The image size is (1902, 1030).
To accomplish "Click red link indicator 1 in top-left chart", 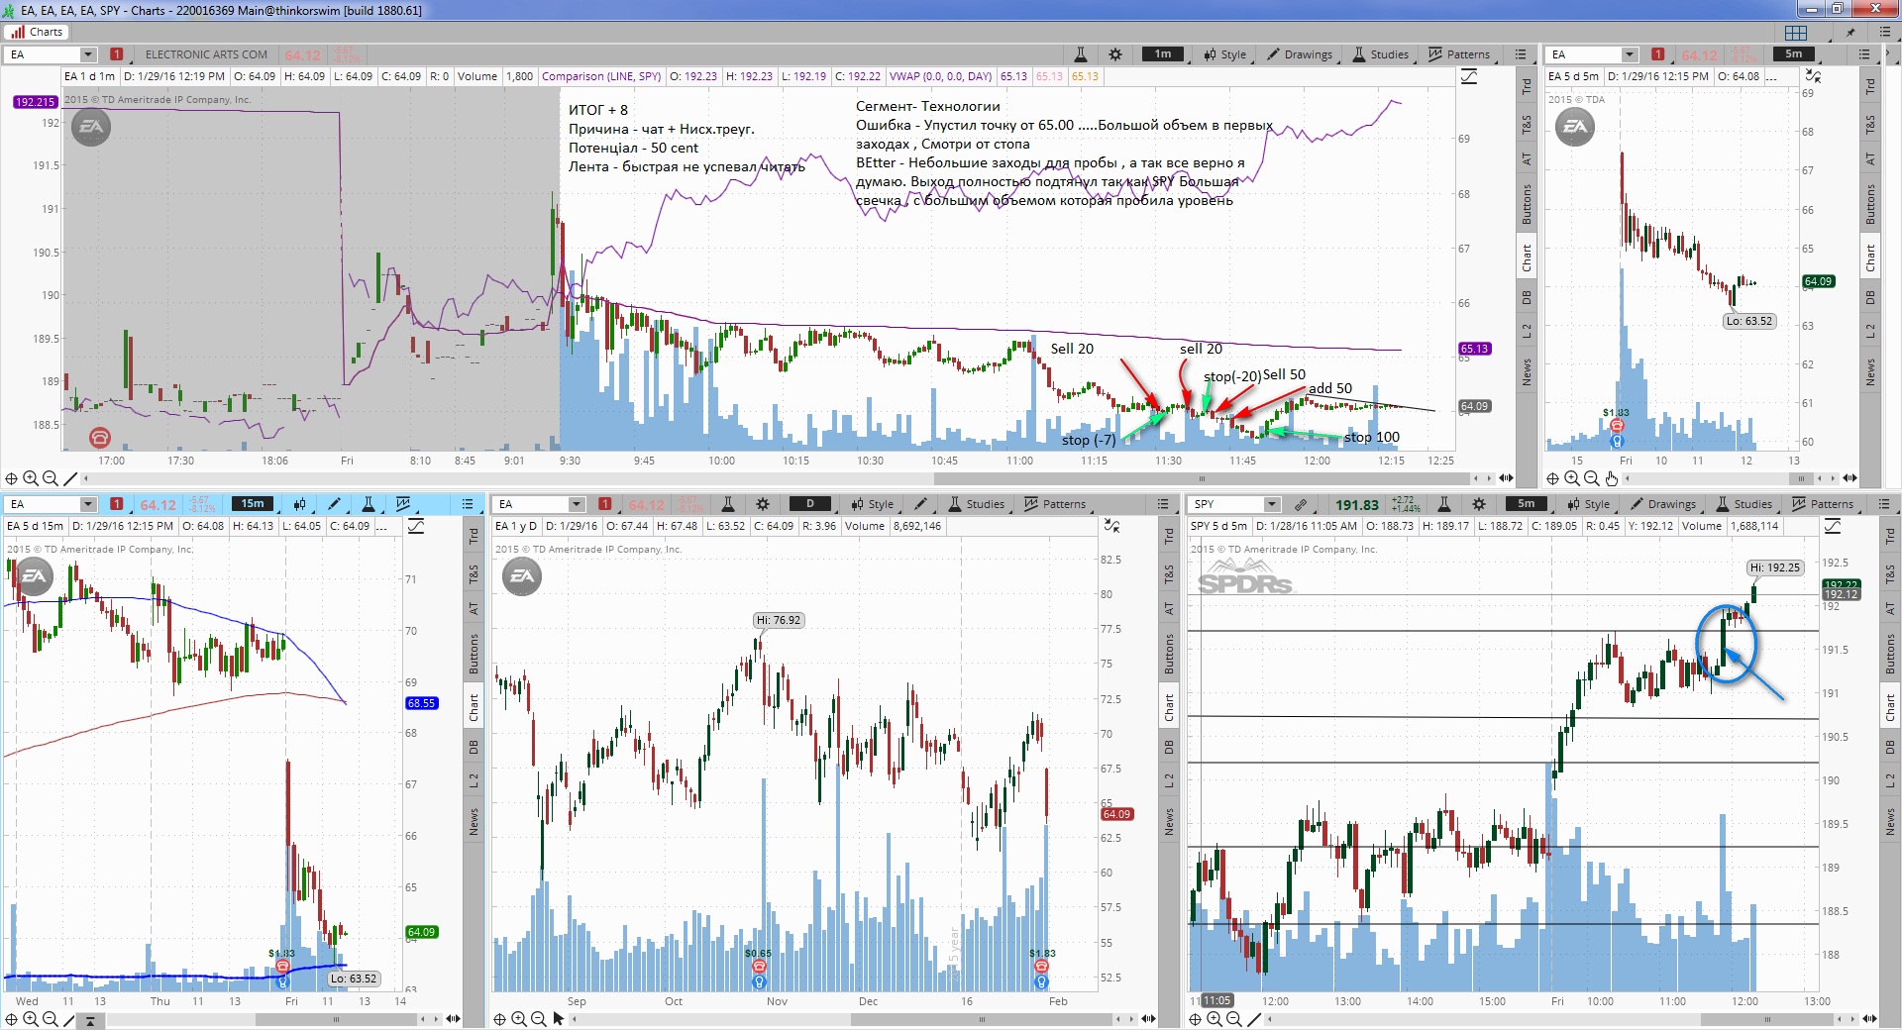I will tap(117, 54).
